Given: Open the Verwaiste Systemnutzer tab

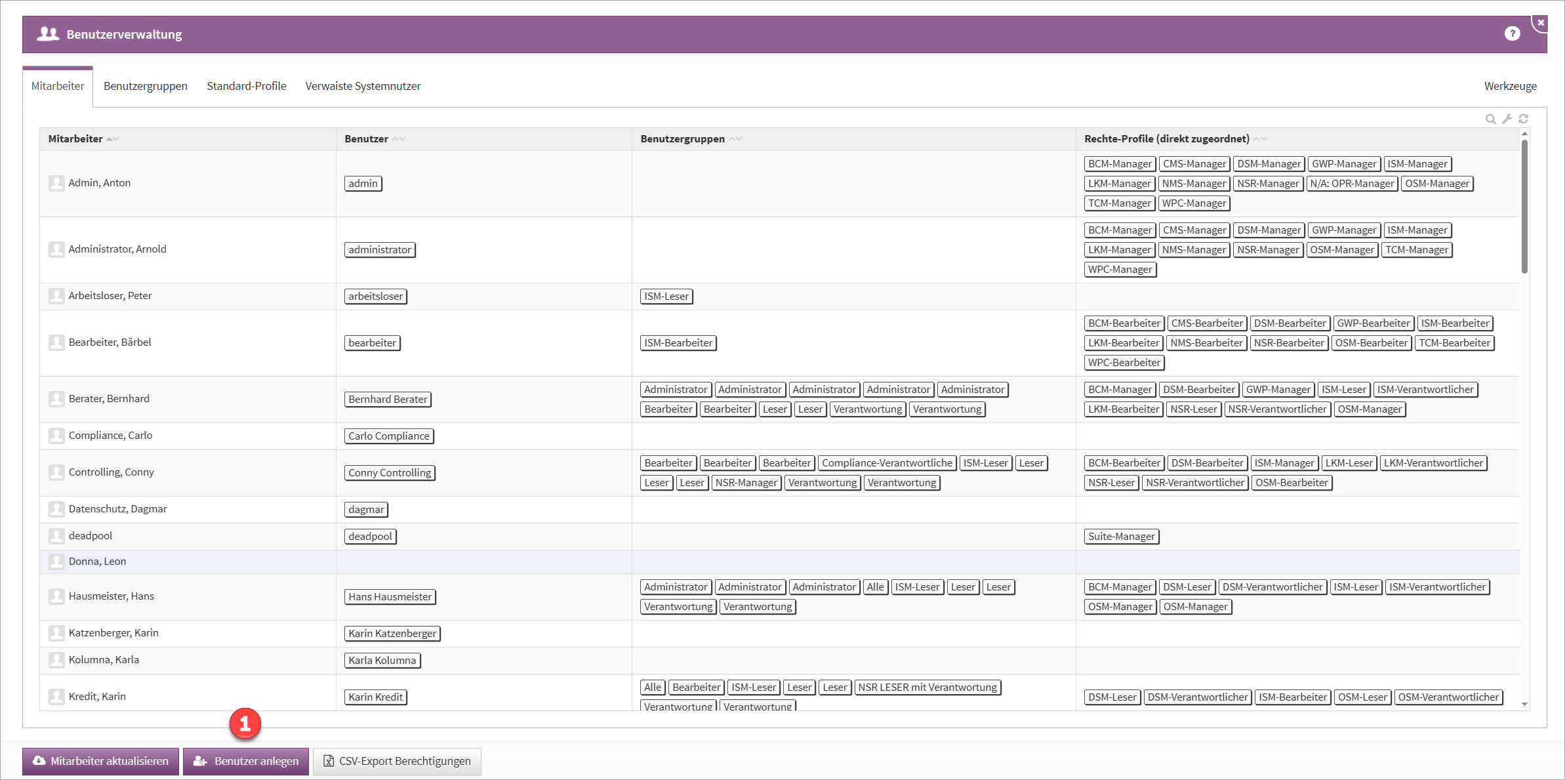Looking at the screenshot, I should (x=363, y=86).
